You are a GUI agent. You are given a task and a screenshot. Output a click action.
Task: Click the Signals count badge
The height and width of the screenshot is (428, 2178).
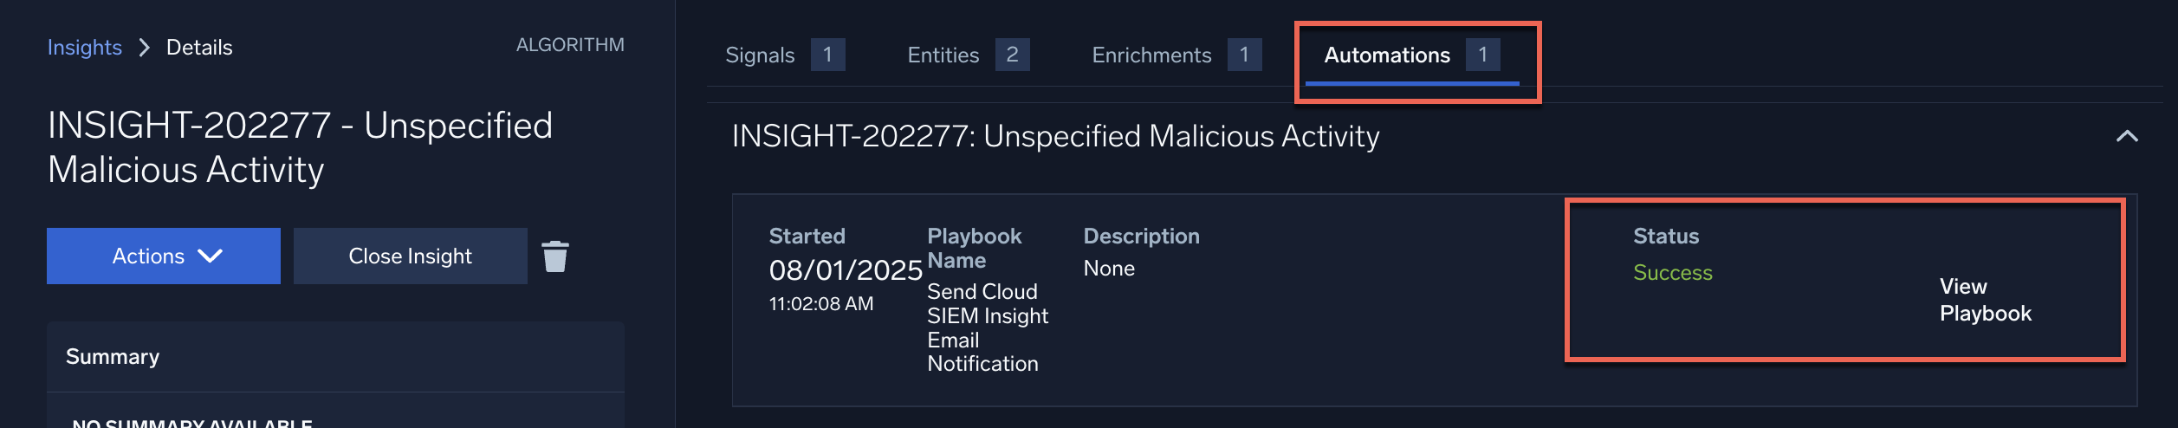click(827, 55)
